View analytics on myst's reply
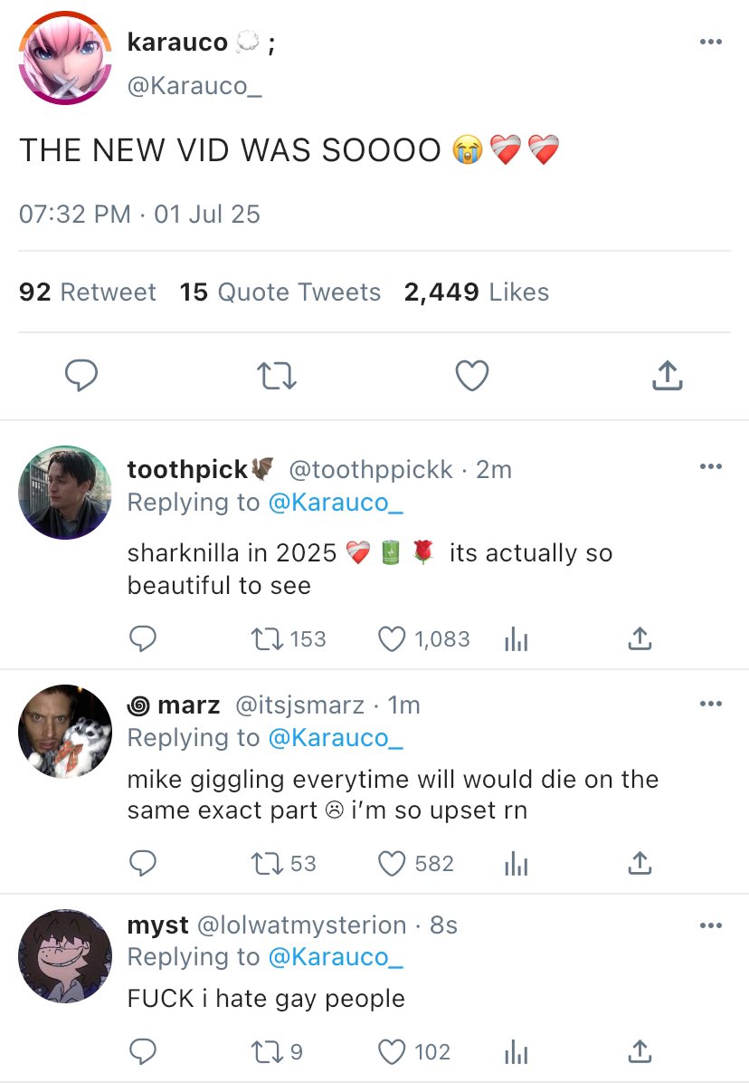 tap(515, 1051)
